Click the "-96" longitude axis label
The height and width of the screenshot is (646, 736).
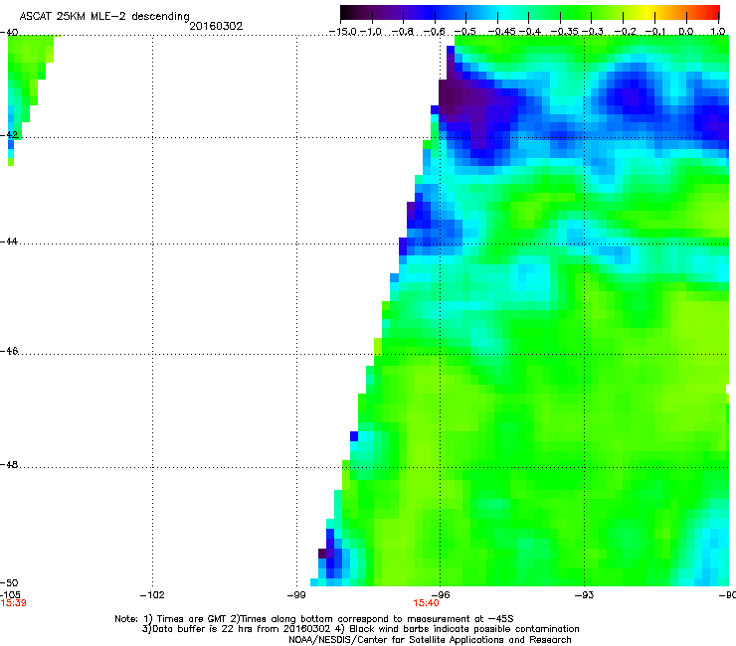pos(440,595)
